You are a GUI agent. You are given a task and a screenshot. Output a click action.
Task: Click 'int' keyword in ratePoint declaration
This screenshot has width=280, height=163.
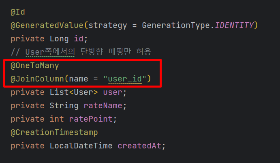coord(57,119)
